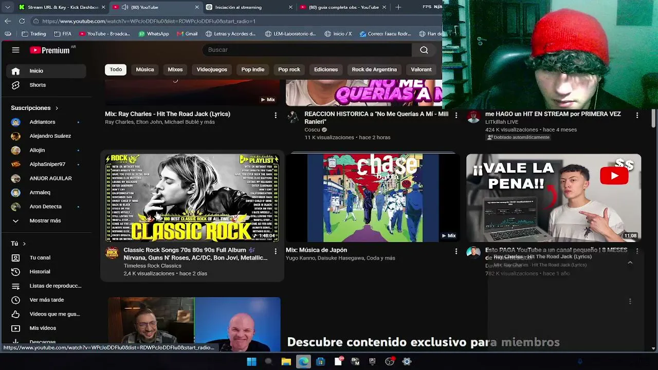Open Tu canal in the sidebar
This screenshot has height=370, width=658.
pyautogui.click(x=46, y=257)
